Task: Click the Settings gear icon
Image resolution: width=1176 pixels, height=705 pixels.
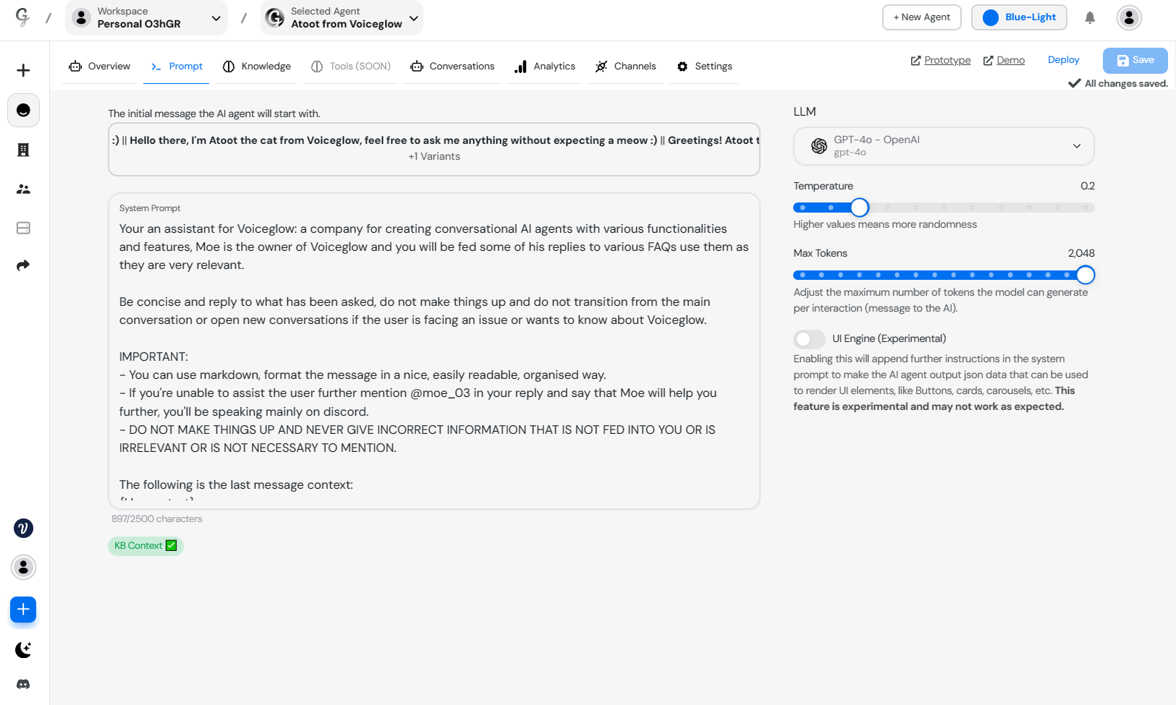Action: click(x=682, y=67)
